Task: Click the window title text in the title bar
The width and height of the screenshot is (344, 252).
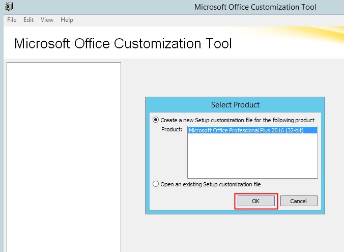Action: click(255, 7)
